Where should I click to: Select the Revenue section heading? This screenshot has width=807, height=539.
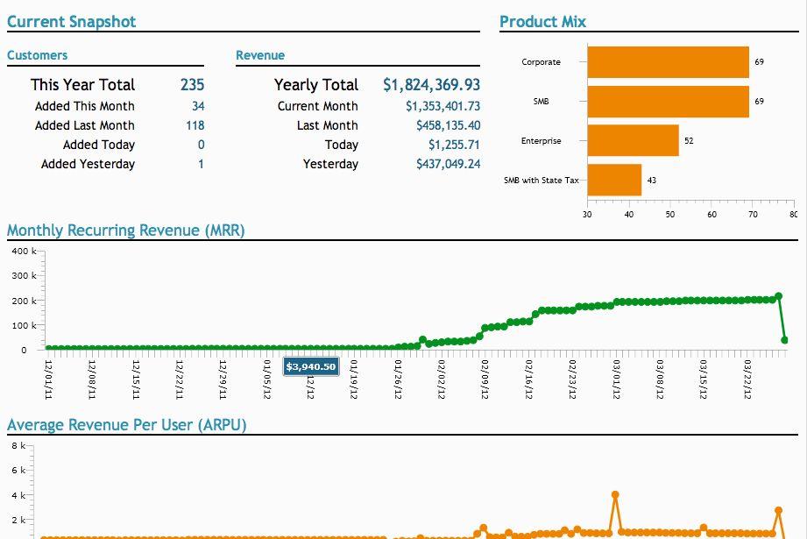pos(260,55)
